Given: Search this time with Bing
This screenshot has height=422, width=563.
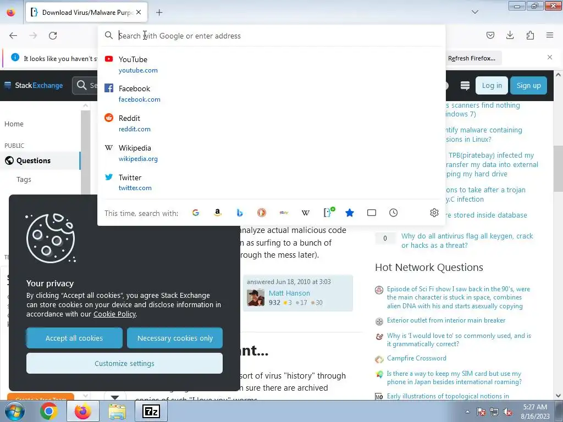Looking at the screenshot, I should coord(240,213).
